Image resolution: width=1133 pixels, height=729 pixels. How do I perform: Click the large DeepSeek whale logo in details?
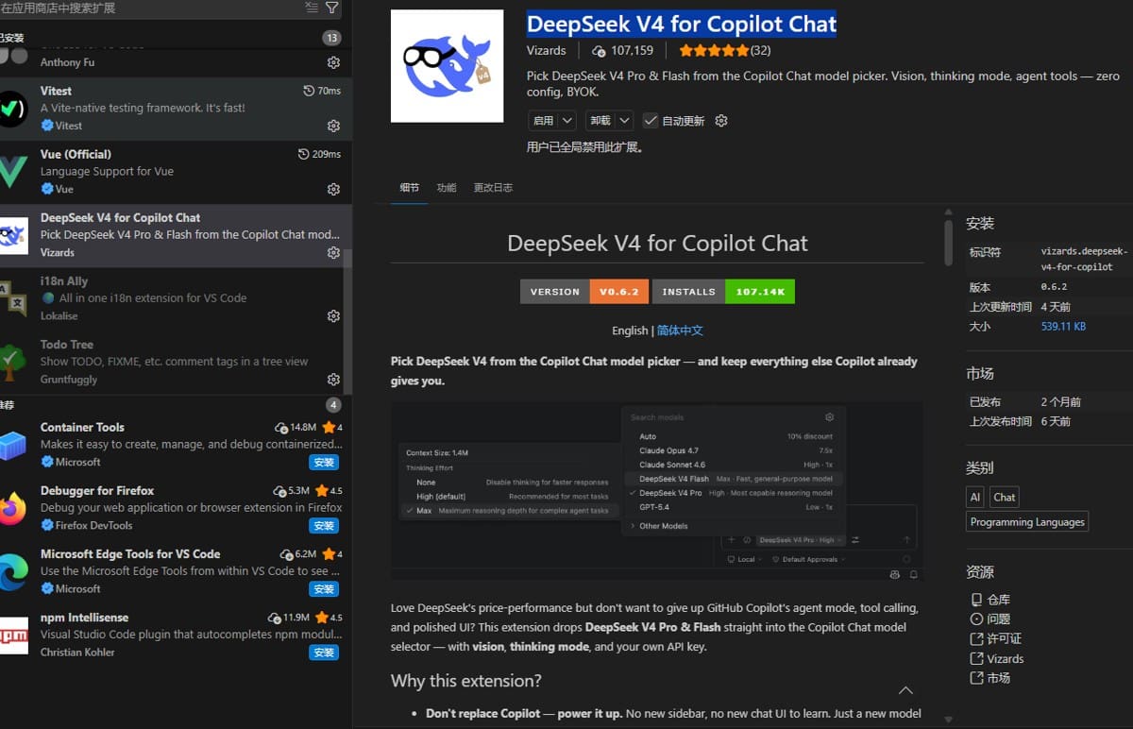448,66
